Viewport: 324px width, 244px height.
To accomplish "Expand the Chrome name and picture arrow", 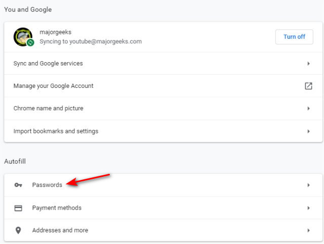I will click(308, 109).
